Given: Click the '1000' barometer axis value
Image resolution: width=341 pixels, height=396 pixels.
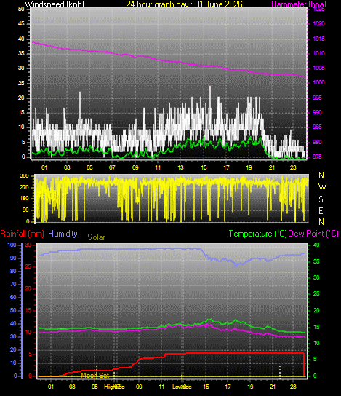Looking at the screenshot, I should tap(318, 82).
